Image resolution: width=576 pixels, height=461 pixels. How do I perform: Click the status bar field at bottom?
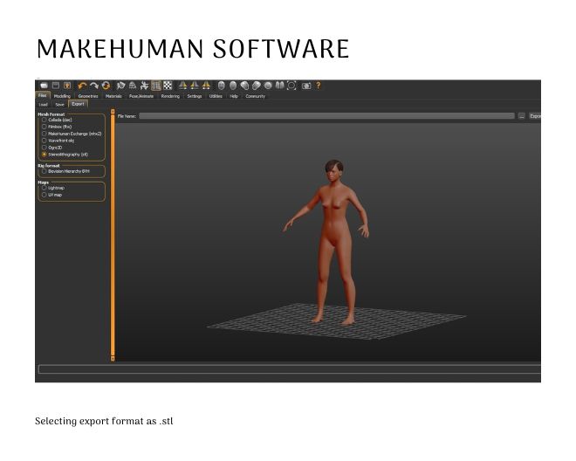(290, 369)
